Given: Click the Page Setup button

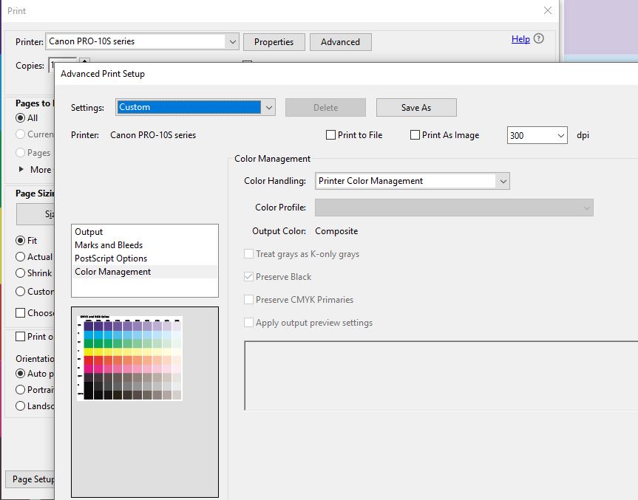Looking at the screenshot, I should pyautogui.click(x=31, y=479).
